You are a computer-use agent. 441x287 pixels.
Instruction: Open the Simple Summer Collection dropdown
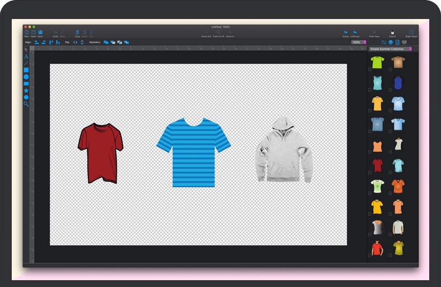click(390, 49)
